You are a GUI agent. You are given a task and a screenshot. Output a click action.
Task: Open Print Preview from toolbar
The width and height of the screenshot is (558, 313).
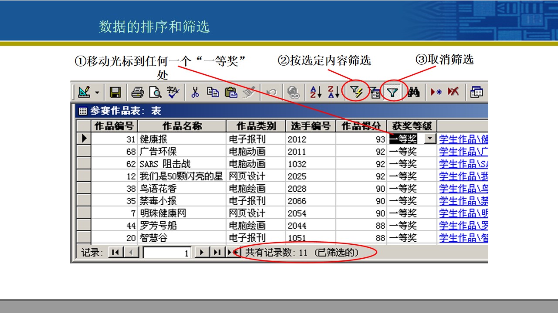pos(155,92)
